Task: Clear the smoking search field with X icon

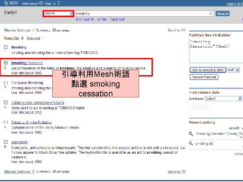Action: click(211, 13)
